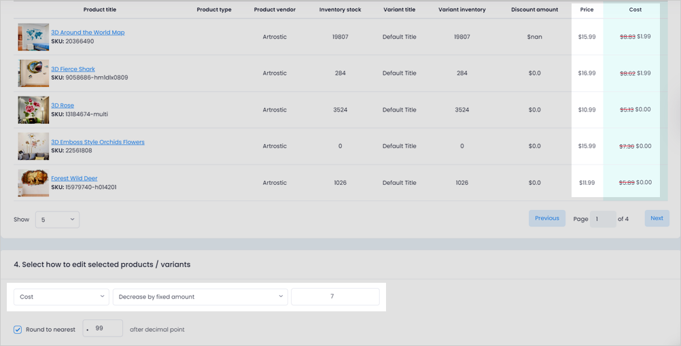Toggle the Round to nearest checkbox
The width and height of the screenshot is (681, 346).
(x=18, y=330)
